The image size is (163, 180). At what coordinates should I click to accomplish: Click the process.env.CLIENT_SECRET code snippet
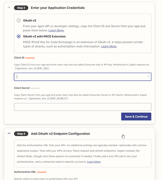pyautogui.click(x=48, y=99)
